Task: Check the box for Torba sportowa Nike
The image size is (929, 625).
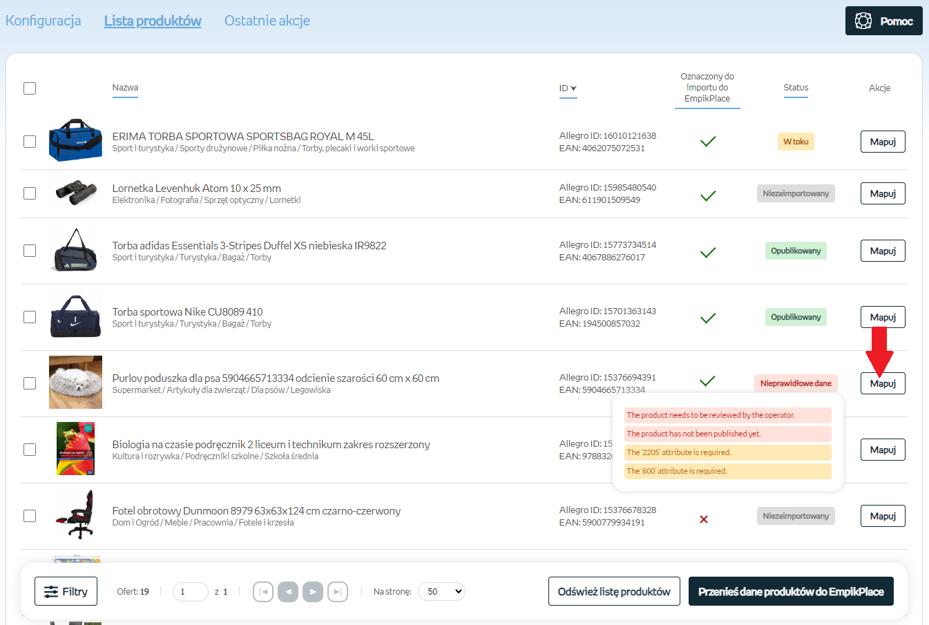Action: pyautogui.click(x=30, y=317)
